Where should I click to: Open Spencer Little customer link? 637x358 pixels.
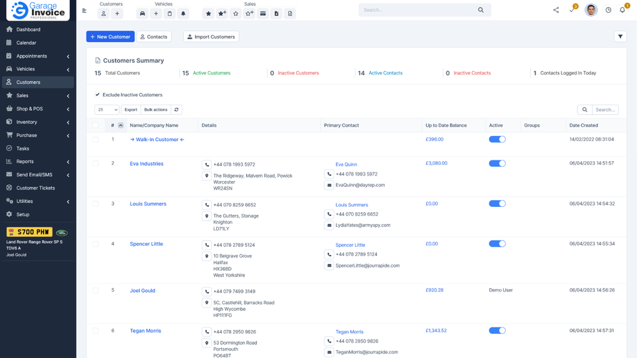coord(146,244)
